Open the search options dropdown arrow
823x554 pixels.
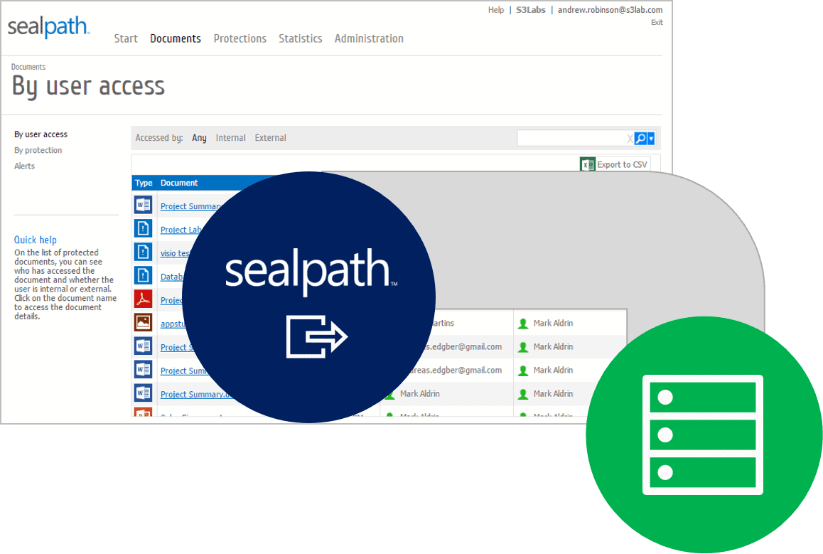click(x=651, y=138)
